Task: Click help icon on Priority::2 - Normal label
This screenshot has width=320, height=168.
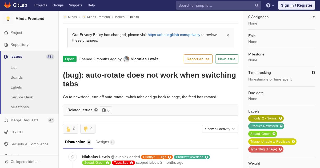Action: (x=280, y=118)
